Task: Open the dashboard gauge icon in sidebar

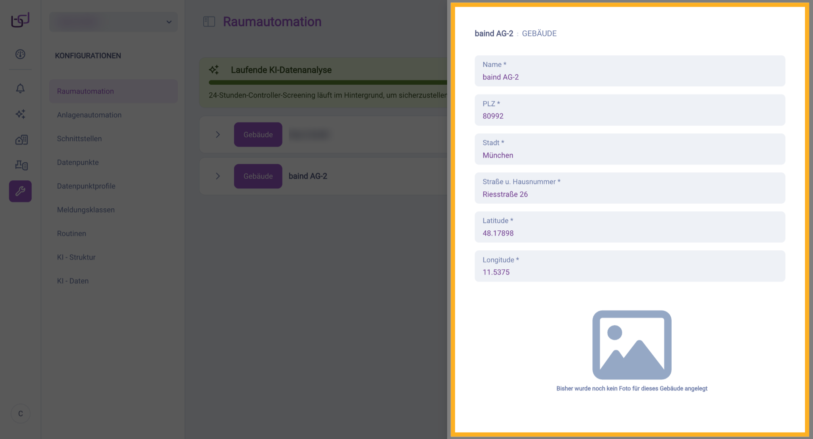Action: pos(20,54)
